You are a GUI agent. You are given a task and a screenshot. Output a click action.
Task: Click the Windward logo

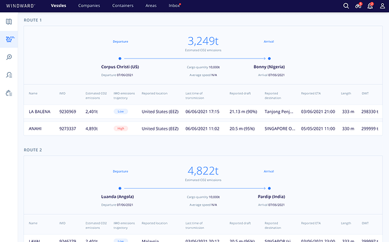click(x=21, y=6)
